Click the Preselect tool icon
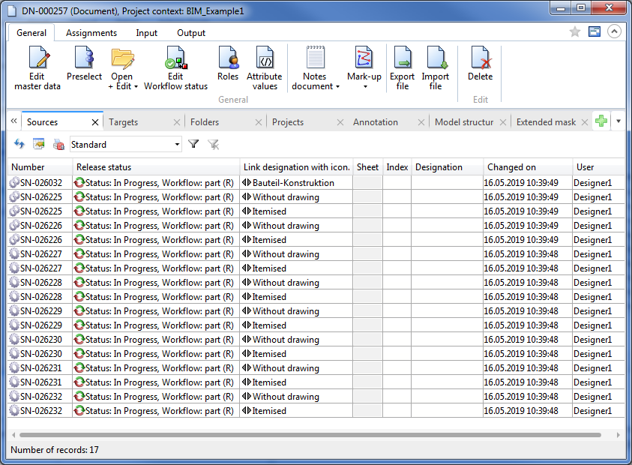632x465 pixels. (x=84, y=58)
